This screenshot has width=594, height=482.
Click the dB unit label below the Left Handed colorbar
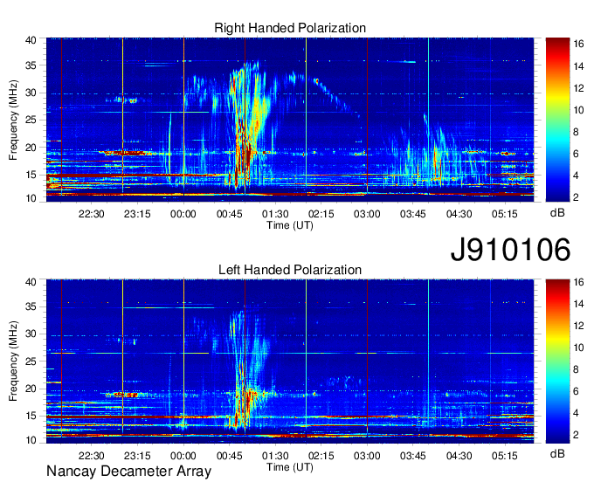click(x=557, y=453)
